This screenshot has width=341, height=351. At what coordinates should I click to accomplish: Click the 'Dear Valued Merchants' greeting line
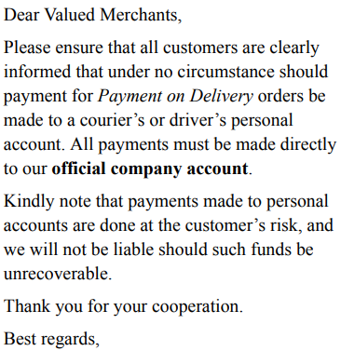pos(92,15)
